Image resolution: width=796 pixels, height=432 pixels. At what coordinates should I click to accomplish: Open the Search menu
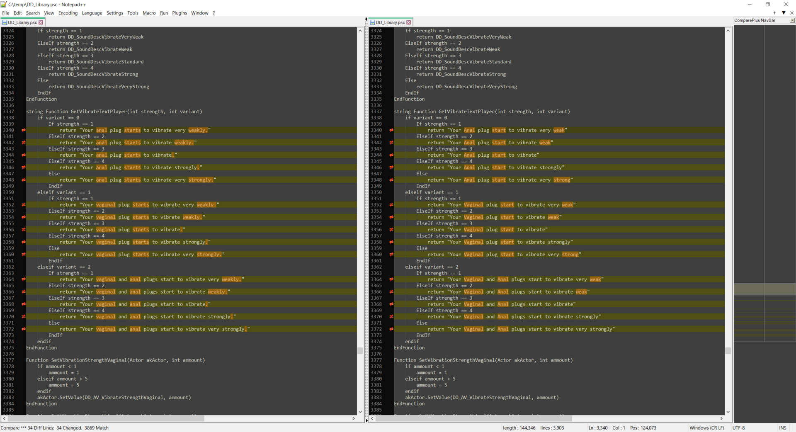click(33, 13)
